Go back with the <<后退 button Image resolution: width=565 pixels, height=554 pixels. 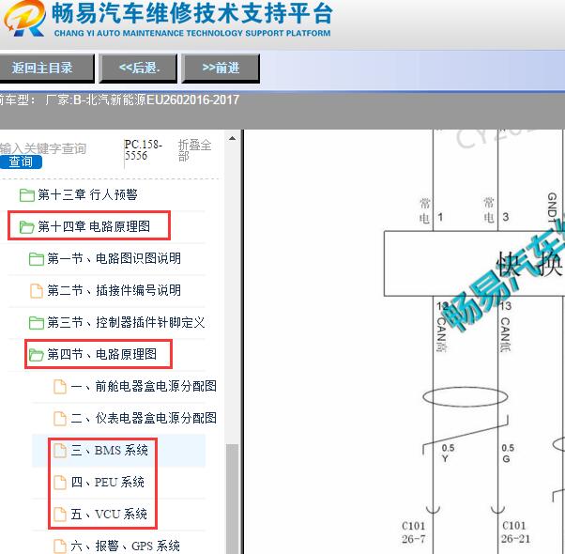pyautogui.click(x=138, y=69)
